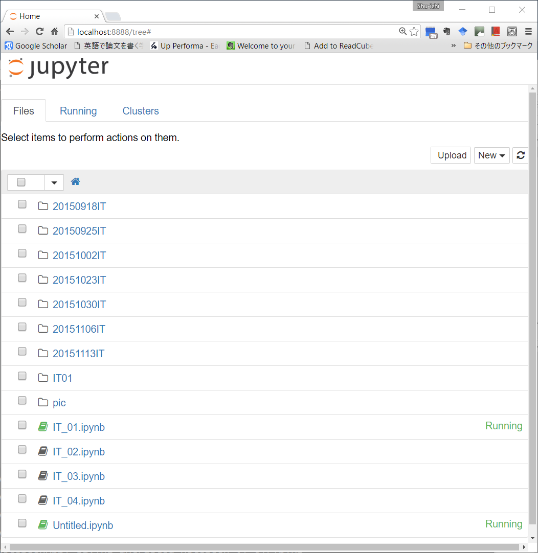The width and height of the screenshot is (538, 553).
Task: Show the hidden bookmarks overflow chevron
Action: (x=453, y=46)
